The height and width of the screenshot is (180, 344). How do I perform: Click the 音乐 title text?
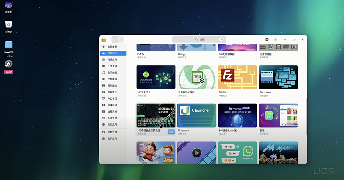point(262,131)
